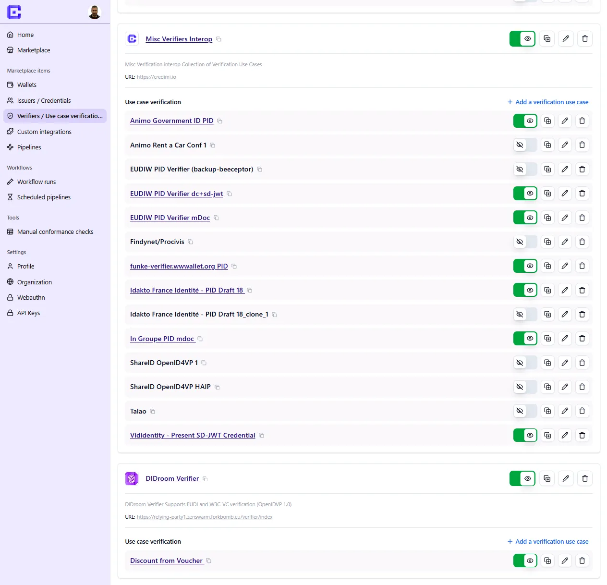Open API Keys settings

coord(28,313)
